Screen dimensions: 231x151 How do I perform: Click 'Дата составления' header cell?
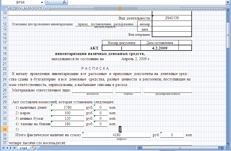[159, 43]
